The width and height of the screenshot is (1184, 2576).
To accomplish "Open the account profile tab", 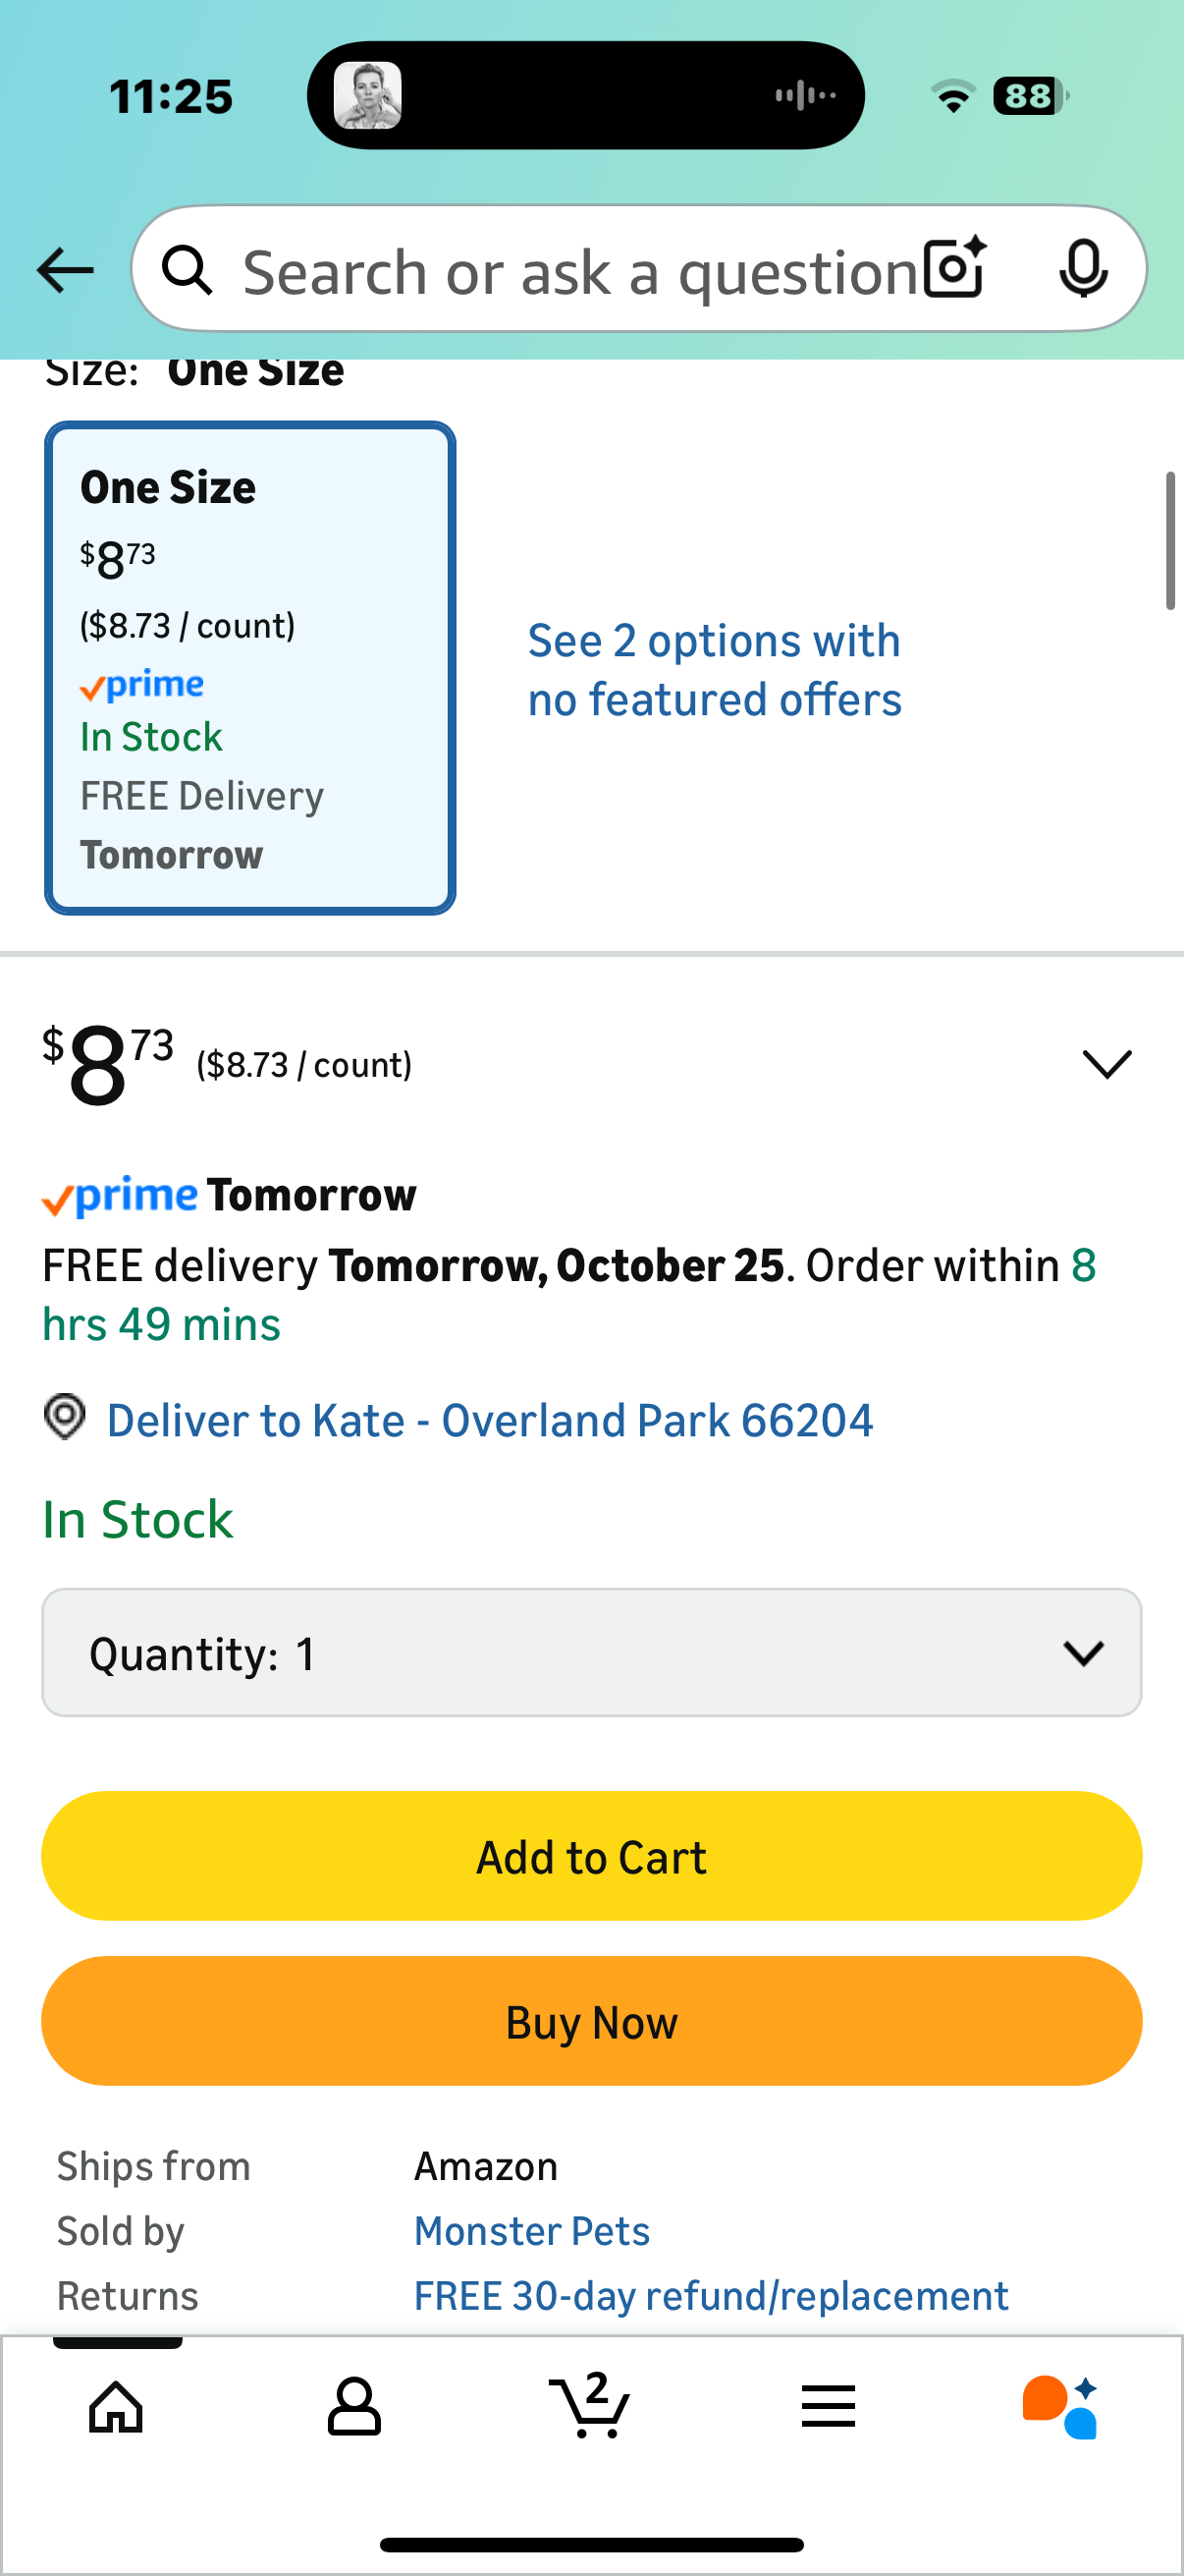I will [x=354, y=2407].
